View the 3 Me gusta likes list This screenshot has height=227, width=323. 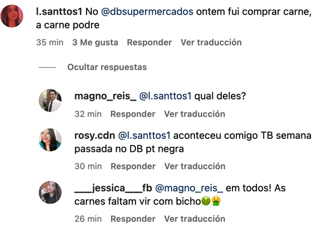click(95, 43)
